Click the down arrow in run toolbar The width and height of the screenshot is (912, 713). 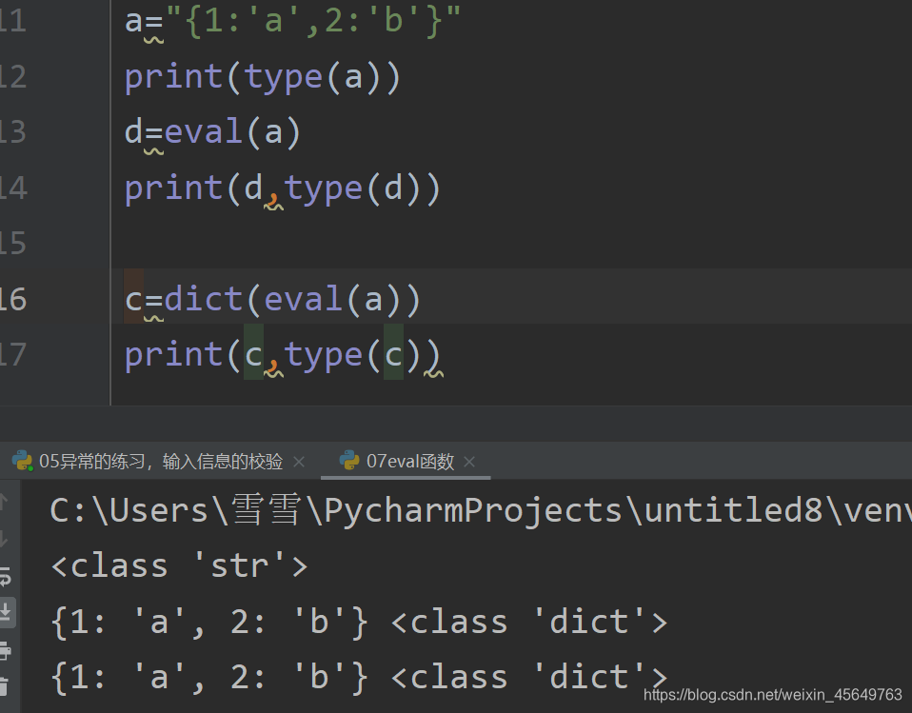pos(4,539)
